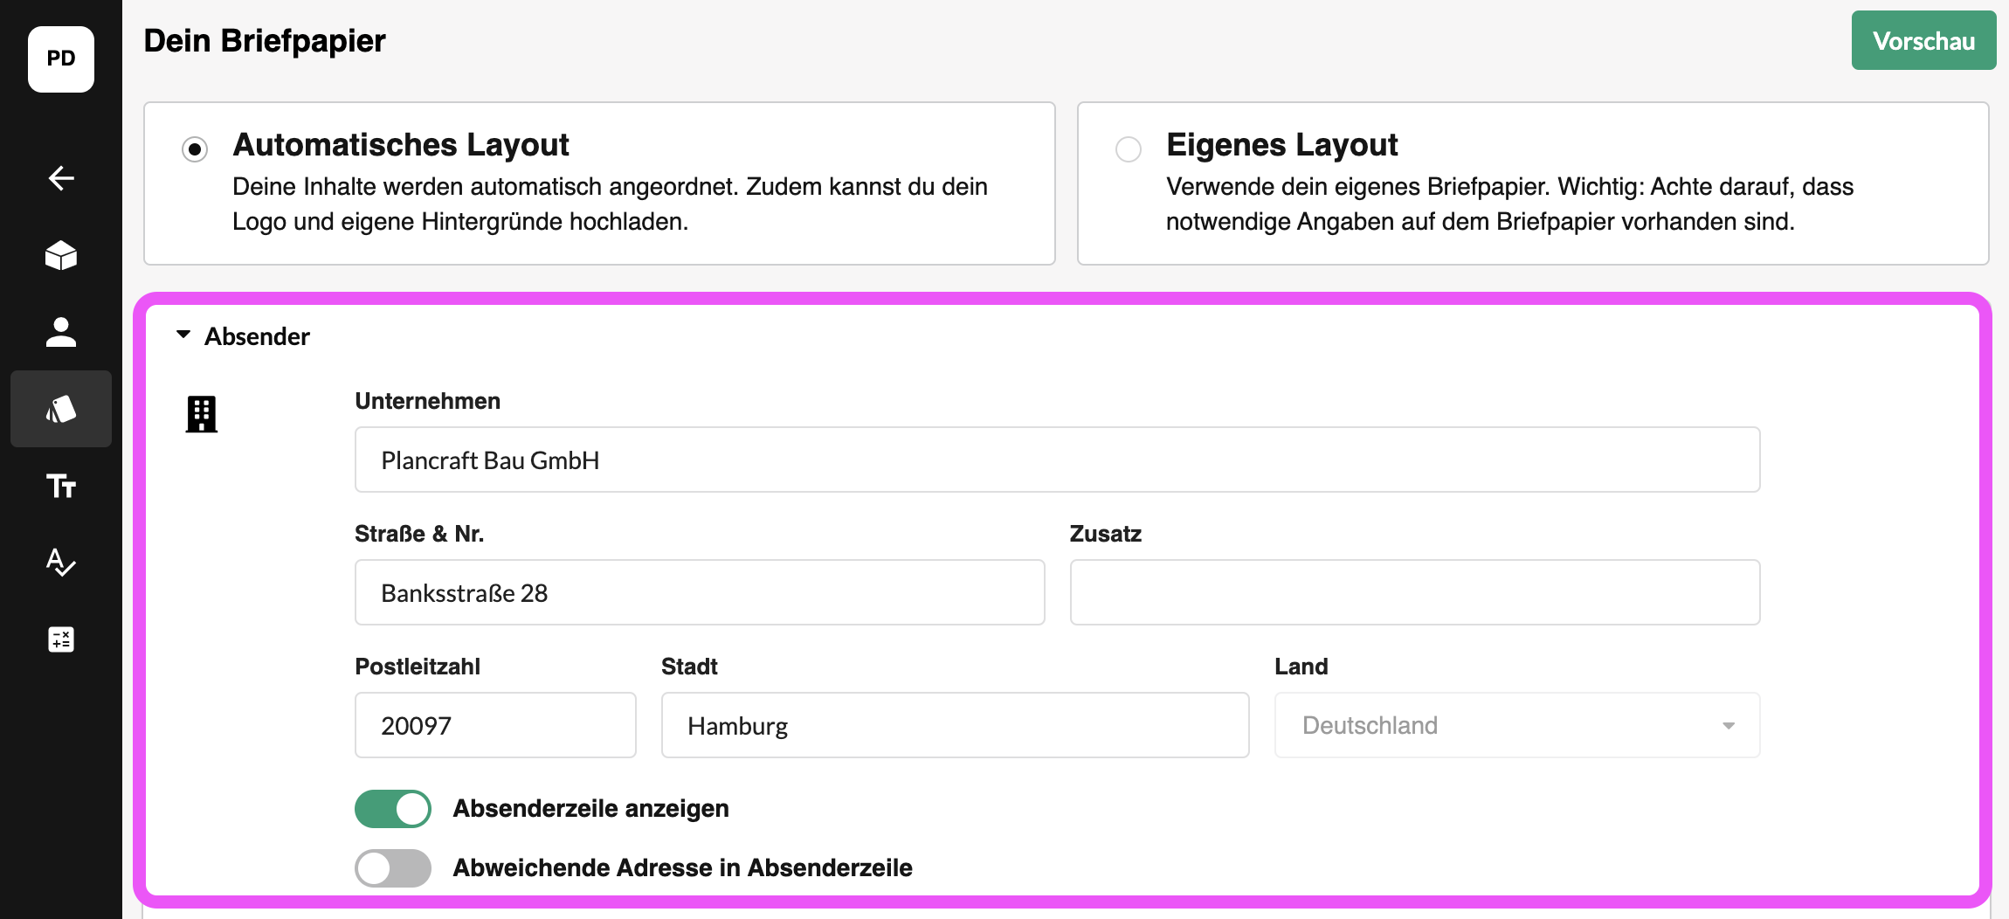This screenshot has height=919, width=2009.
Task: Click the Stadt field showing Hamburg
Action: (955, 725)
